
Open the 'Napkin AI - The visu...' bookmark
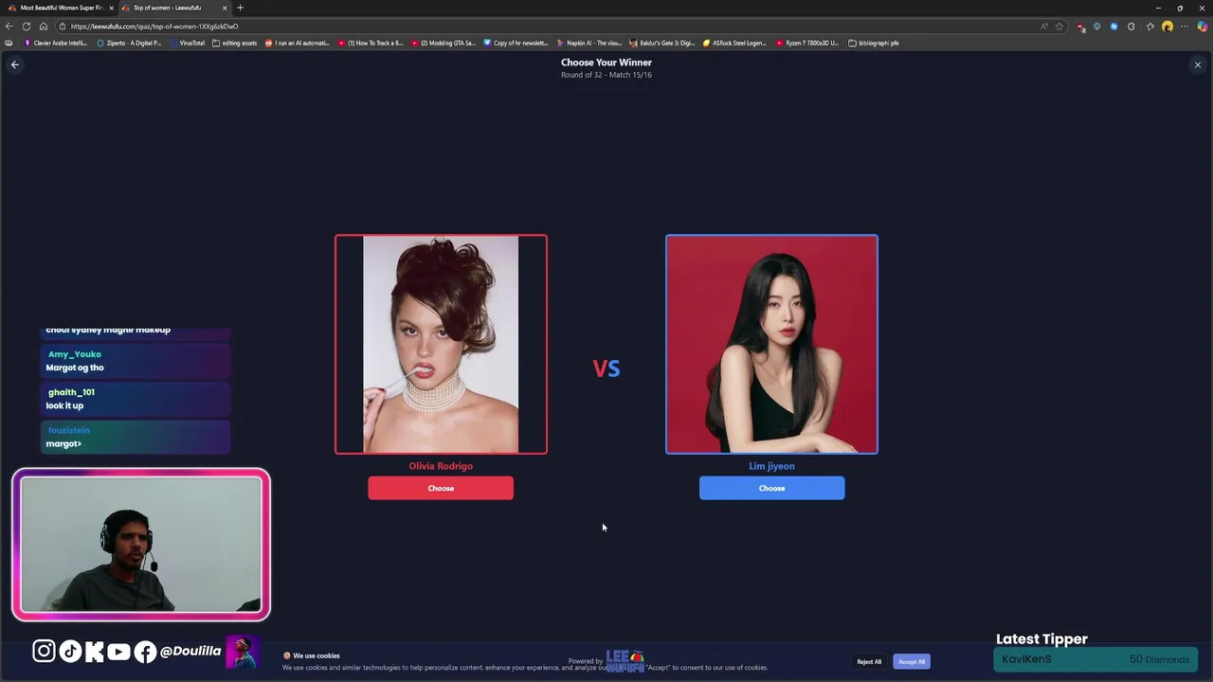coord(588,43)
